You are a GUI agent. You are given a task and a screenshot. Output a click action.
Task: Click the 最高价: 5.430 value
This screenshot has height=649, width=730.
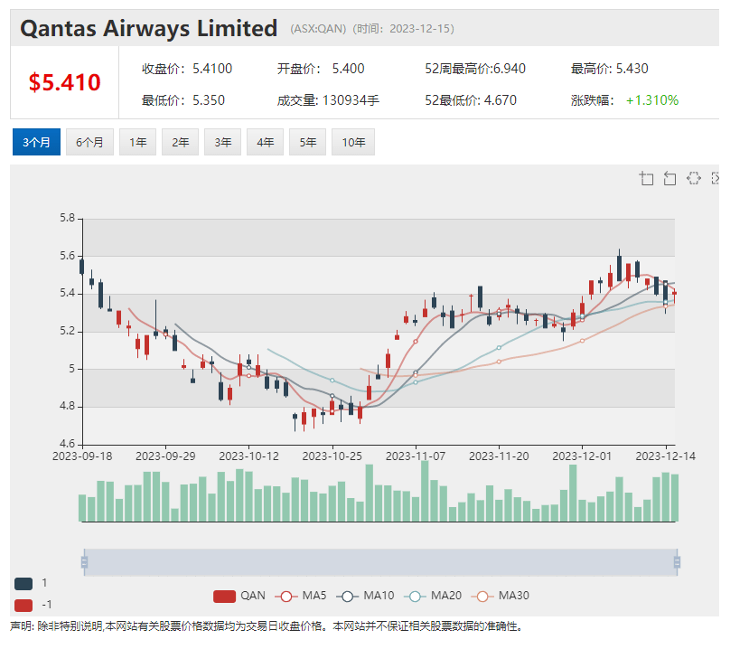[x=610, y=69]
